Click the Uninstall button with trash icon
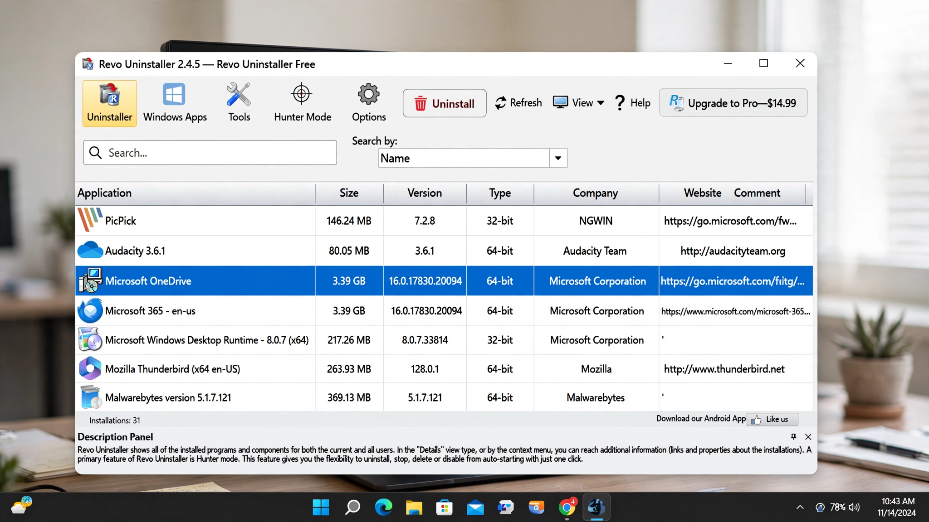The height and width of the screenshot is (522, 929). tap(445, 103)
